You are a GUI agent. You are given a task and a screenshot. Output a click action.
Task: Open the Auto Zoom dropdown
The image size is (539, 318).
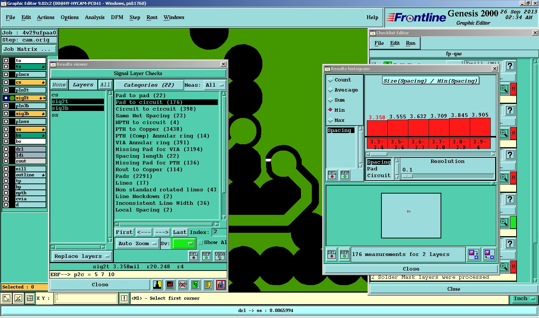pos(137,244)
